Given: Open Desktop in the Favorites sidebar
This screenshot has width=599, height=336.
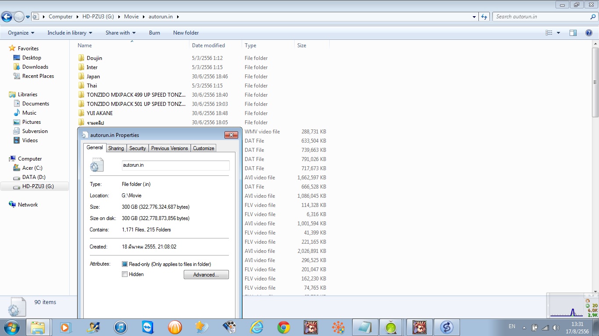Looking at the screenshot, I should point(32,58).
